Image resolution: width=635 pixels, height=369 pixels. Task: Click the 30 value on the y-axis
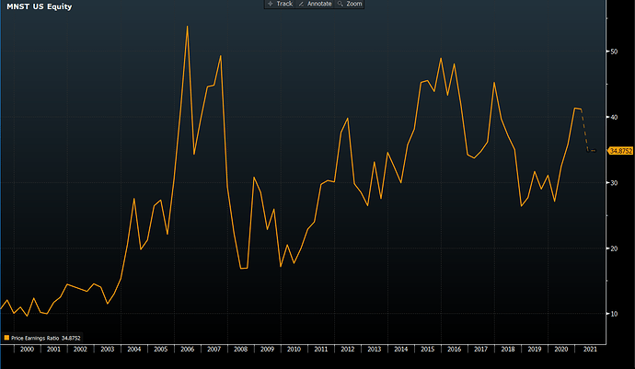point(614,183)
